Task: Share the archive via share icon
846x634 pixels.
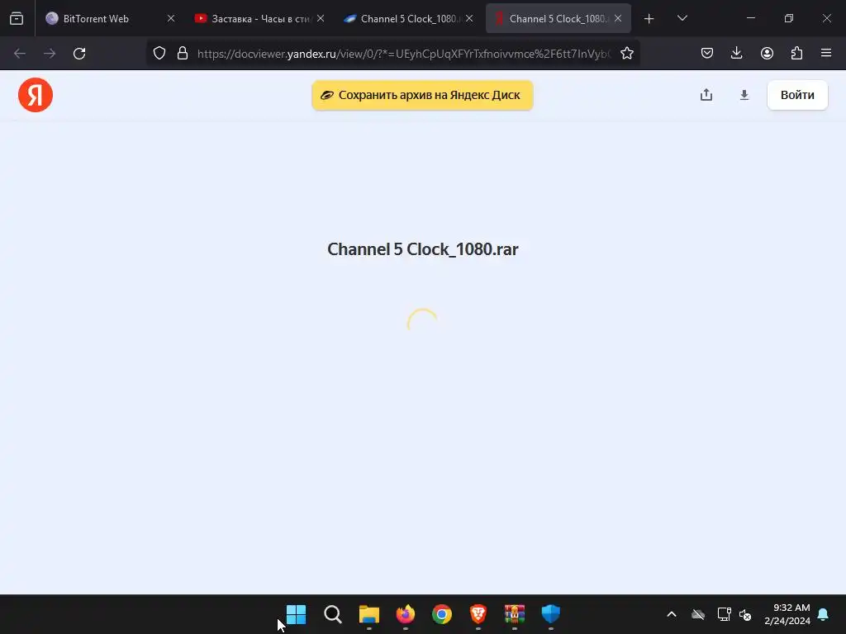Action: pos(706,95)
